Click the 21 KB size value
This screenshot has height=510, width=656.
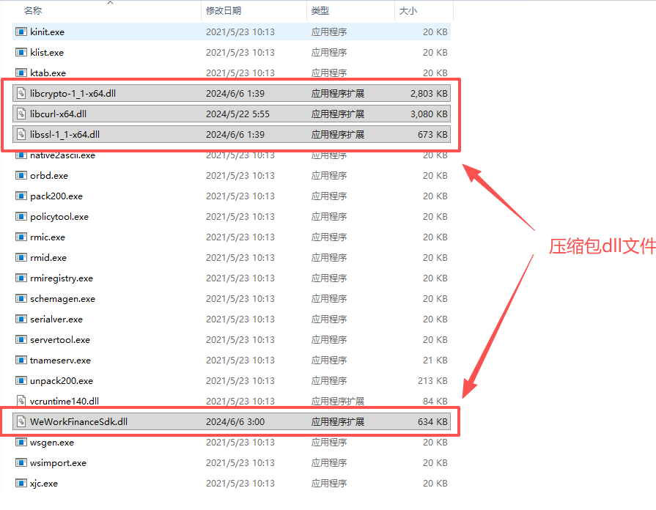click(435, 360)
